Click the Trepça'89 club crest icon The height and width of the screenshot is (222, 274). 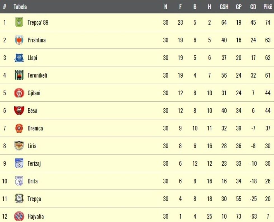[19, 22]
